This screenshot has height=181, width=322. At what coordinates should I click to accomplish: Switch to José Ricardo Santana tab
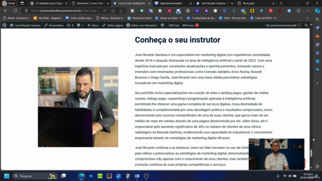tap(215, 4)
